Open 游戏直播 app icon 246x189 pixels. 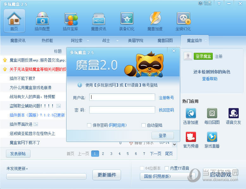[212, 137]
